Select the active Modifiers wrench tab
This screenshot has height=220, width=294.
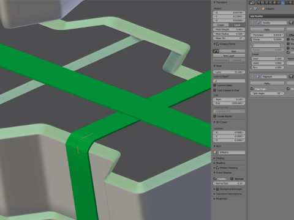283,2
